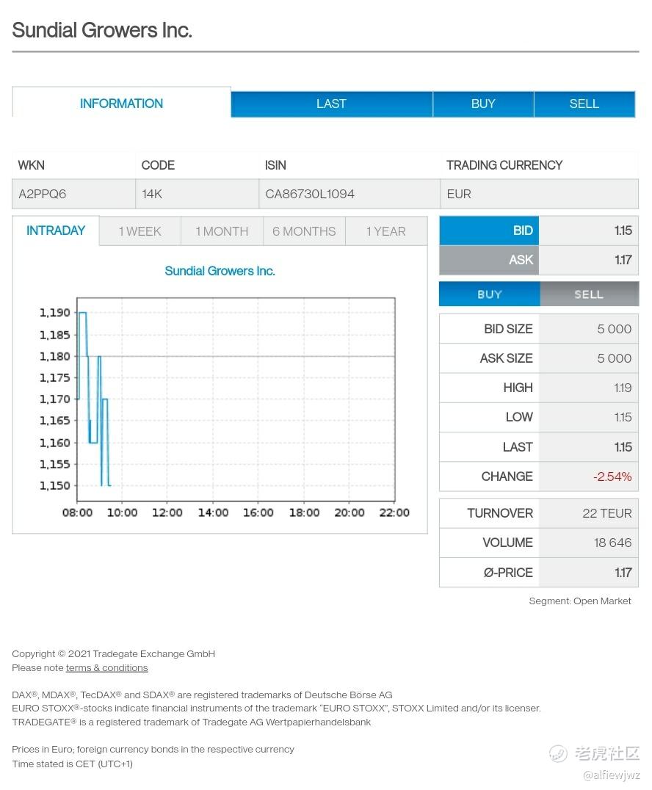The height and width of the screenshot is (790, 652).
Task: Select the ISIN value CA86730L1094
Action: coord(310,194)
